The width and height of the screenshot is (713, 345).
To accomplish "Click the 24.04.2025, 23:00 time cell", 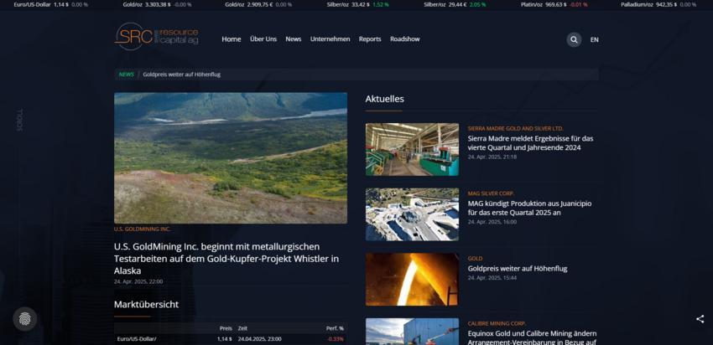I will (x=259, y=339).
